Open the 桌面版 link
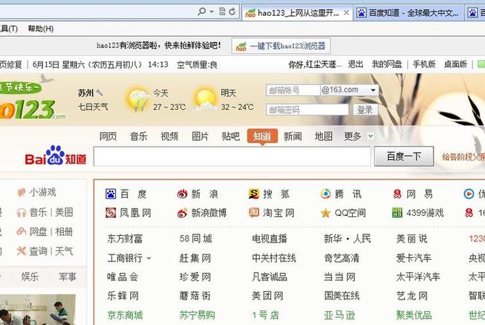Image resolution: width=485 pixels, height=325 pixels. (x=455, y=64)
